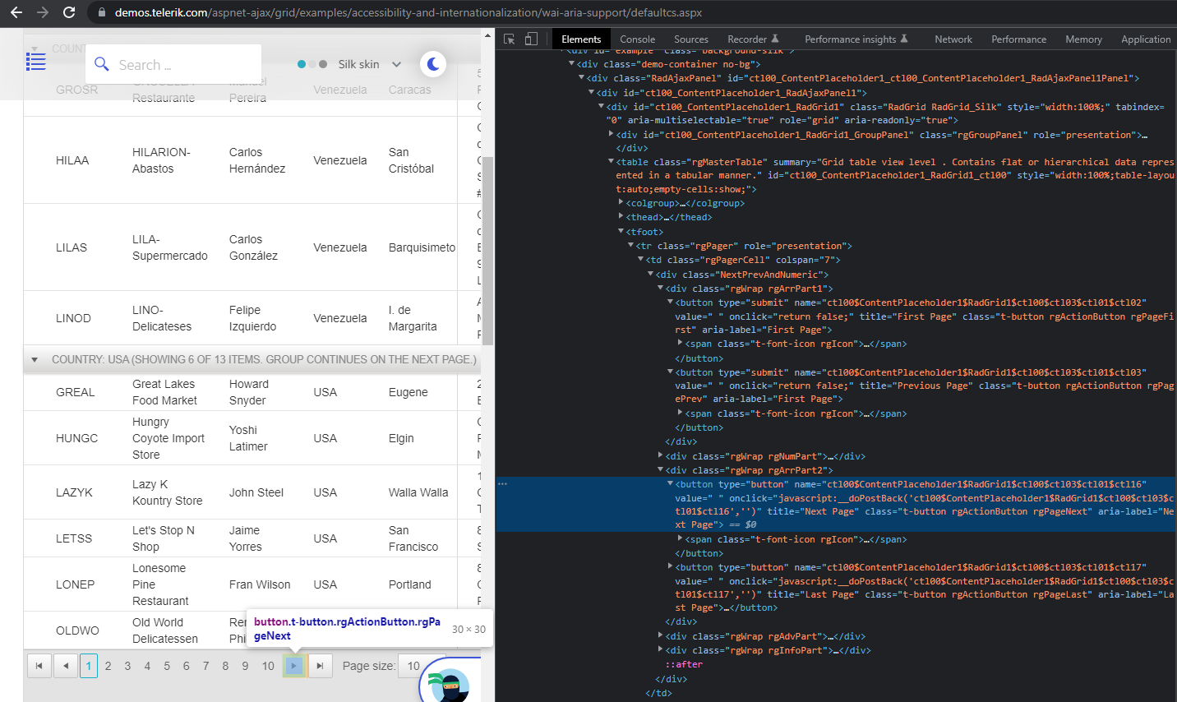Select page 6 in the pager
Image resolution: width=1177 pixels, height=702 pixels.
pos(186,666)
